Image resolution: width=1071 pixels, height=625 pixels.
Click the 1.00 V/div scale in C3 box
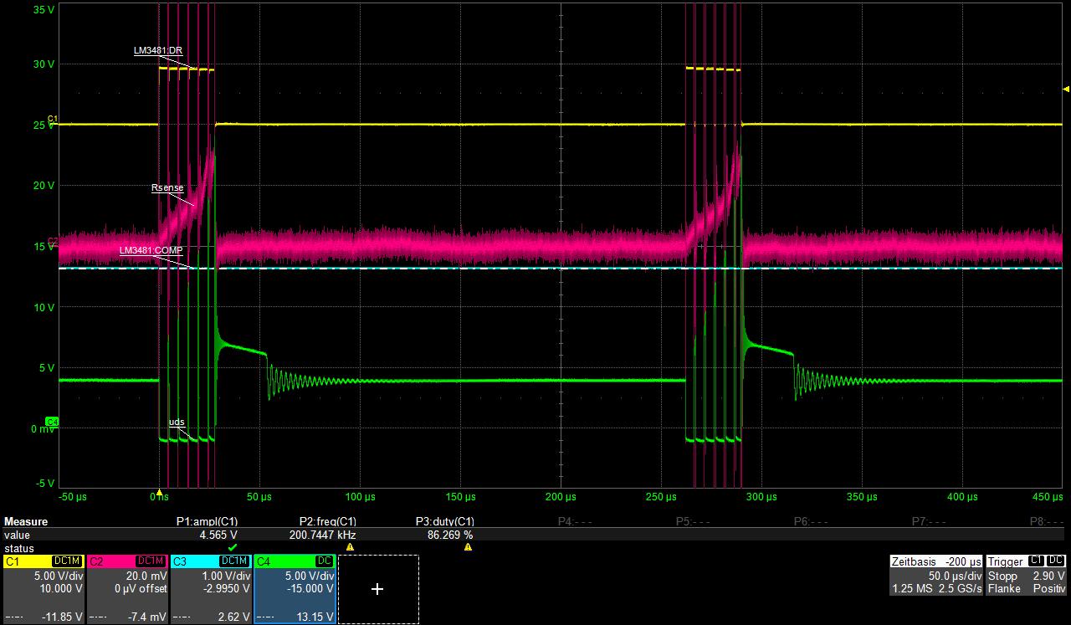tap(226, 576)
